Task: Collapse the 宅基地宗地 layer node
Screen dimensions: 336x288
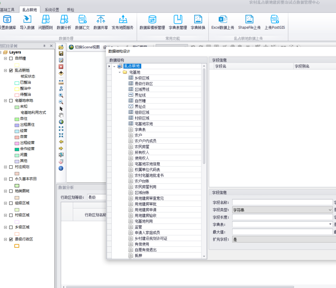Action: pyautogui.click(x=5, y=101)
